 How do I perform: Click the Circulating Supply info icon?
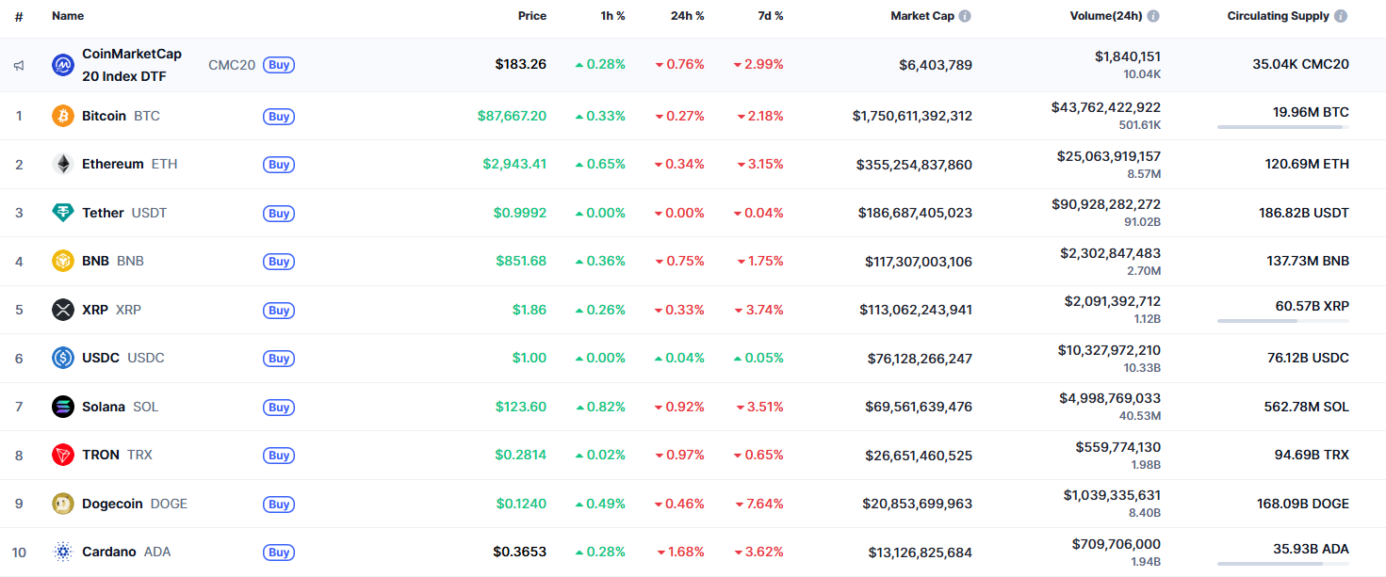coord(1341,16)
